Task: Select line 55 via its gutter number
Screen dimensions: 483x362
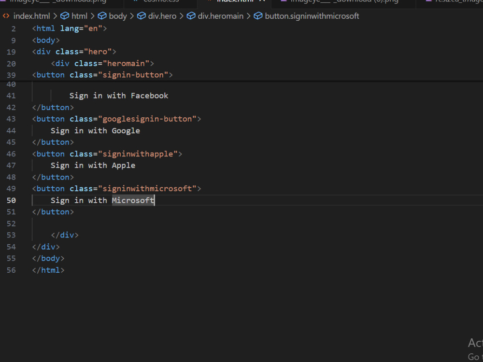Action: [x=11, y=259]
